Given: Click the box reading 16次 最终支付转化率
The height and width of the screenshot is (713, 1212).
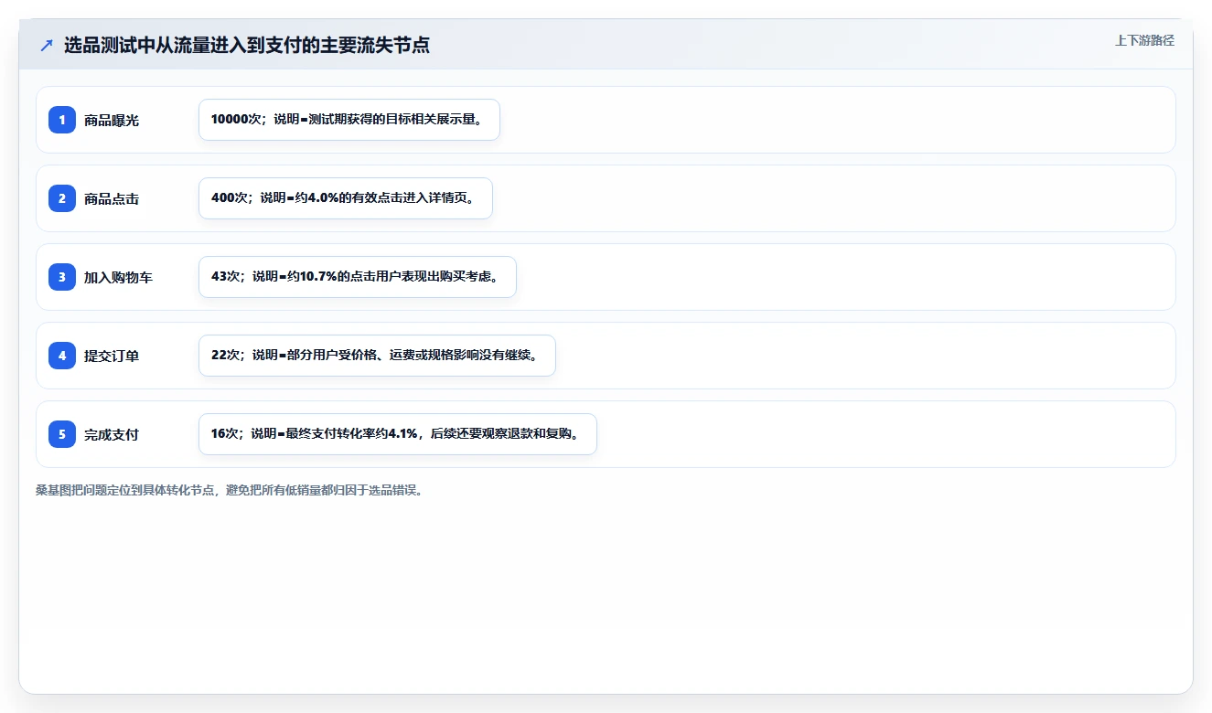Looking at the screenshot, I should pyautogui.click(x=398, y=434).
